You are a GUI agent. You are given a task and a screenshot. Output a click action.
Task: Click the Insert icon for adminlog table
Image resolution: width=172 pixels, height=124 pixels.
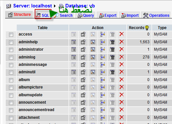point(103,57)
